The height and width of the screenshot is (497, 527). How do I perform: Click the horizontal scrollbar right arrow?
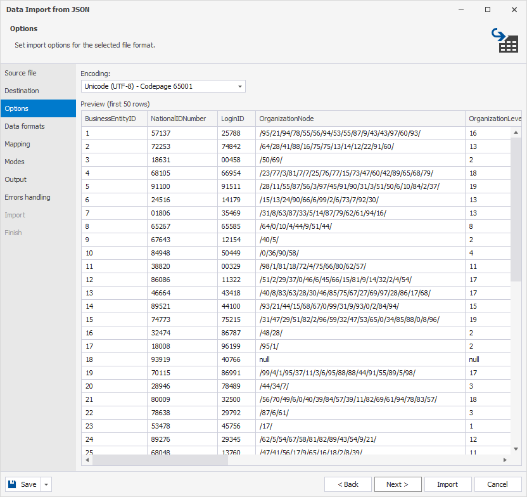click(x=505, y=460)
